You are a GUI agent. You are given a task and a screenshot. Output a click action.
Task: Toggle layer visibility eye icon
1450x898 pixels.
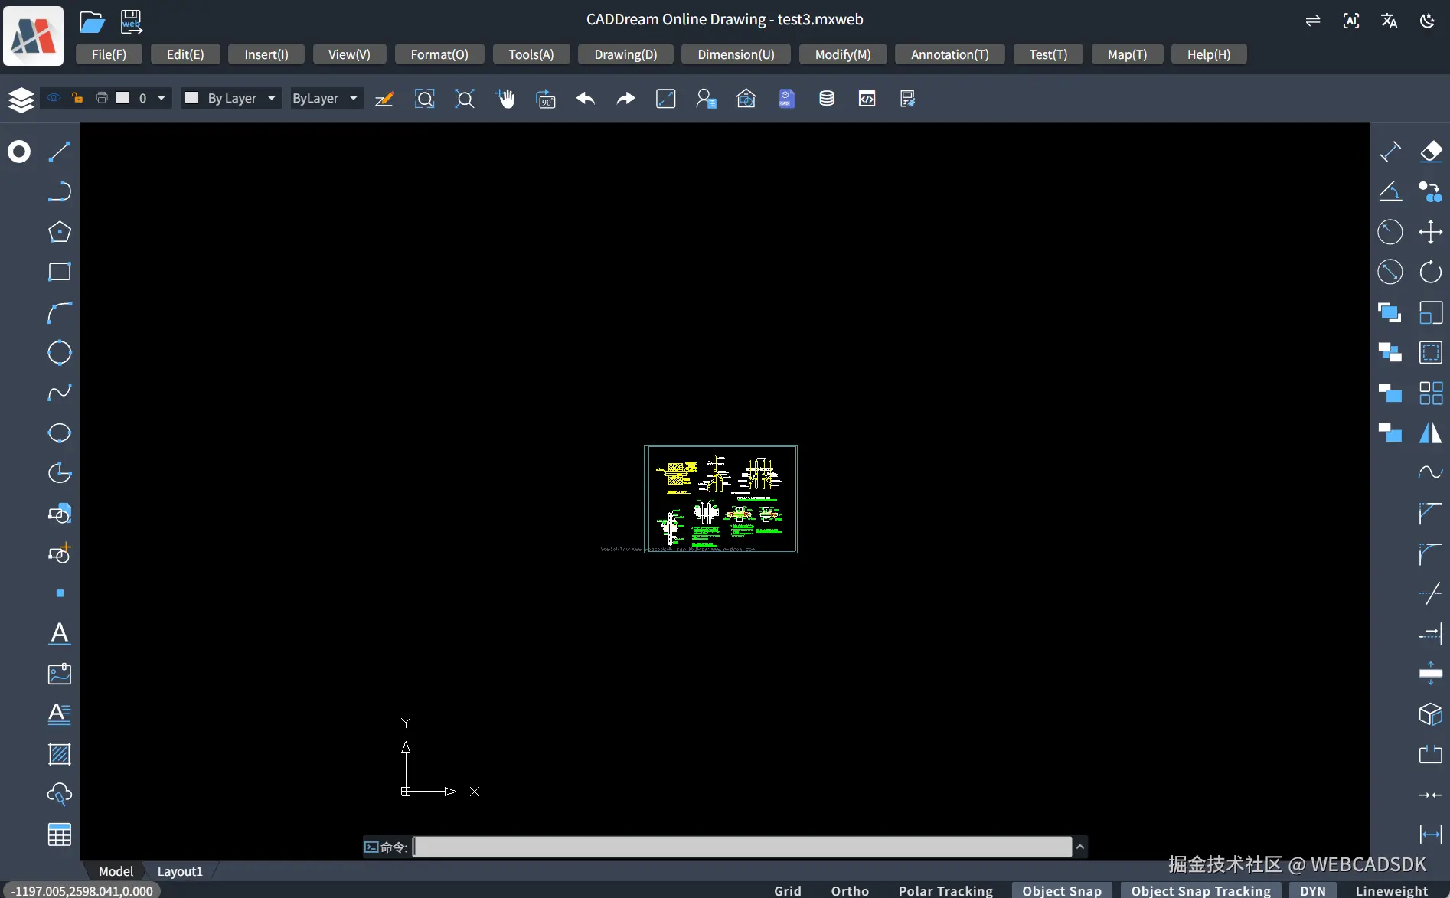click(x=53, y=98)
